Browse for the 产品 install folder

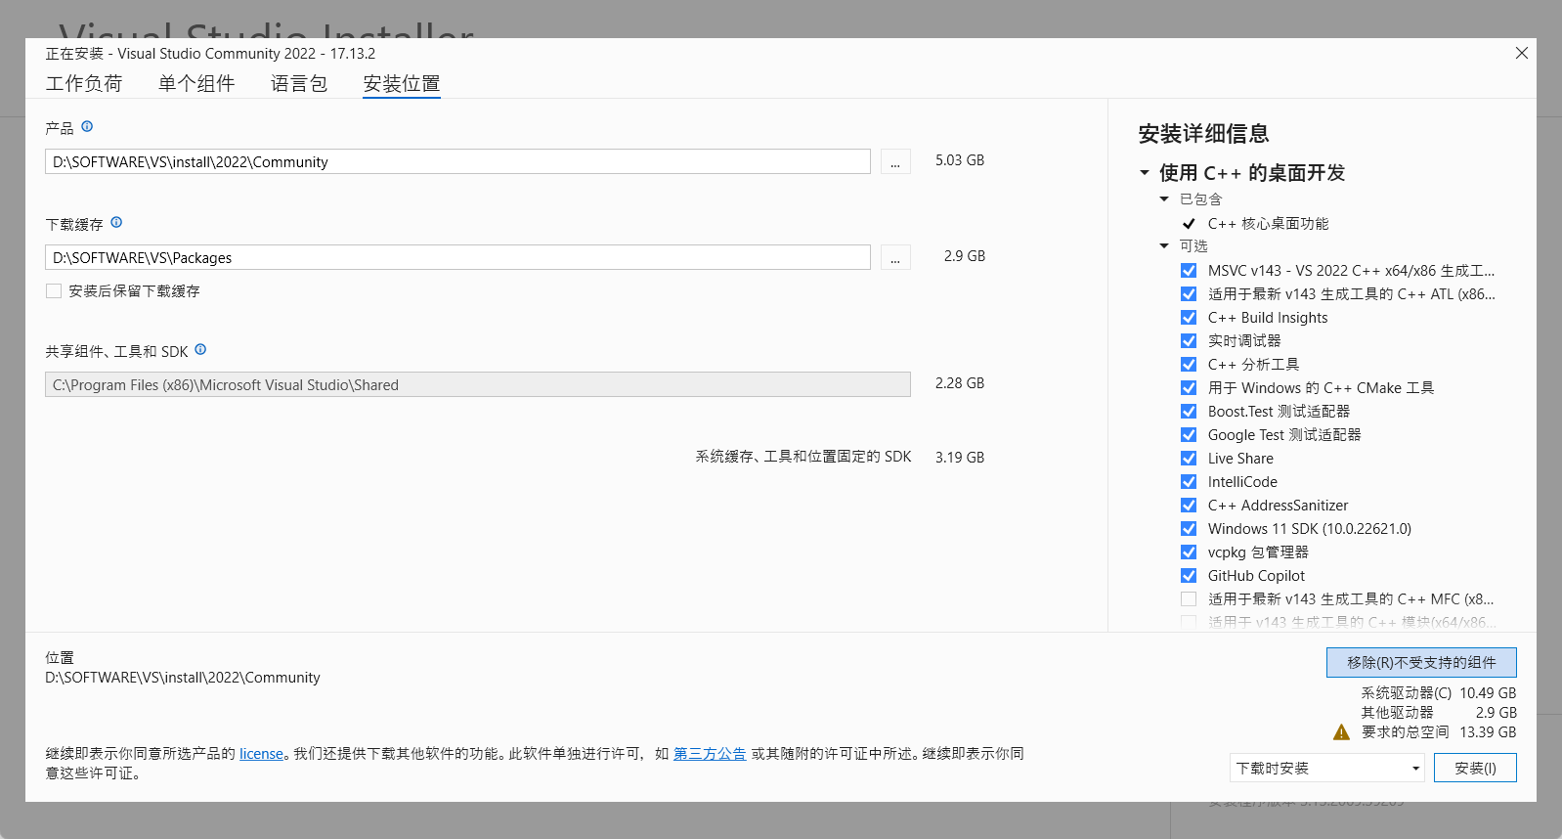pos(895,161)
